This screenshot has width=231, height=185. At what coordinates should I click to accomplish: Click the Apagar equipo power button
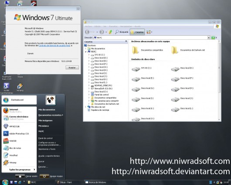click(x=44, y=176)
